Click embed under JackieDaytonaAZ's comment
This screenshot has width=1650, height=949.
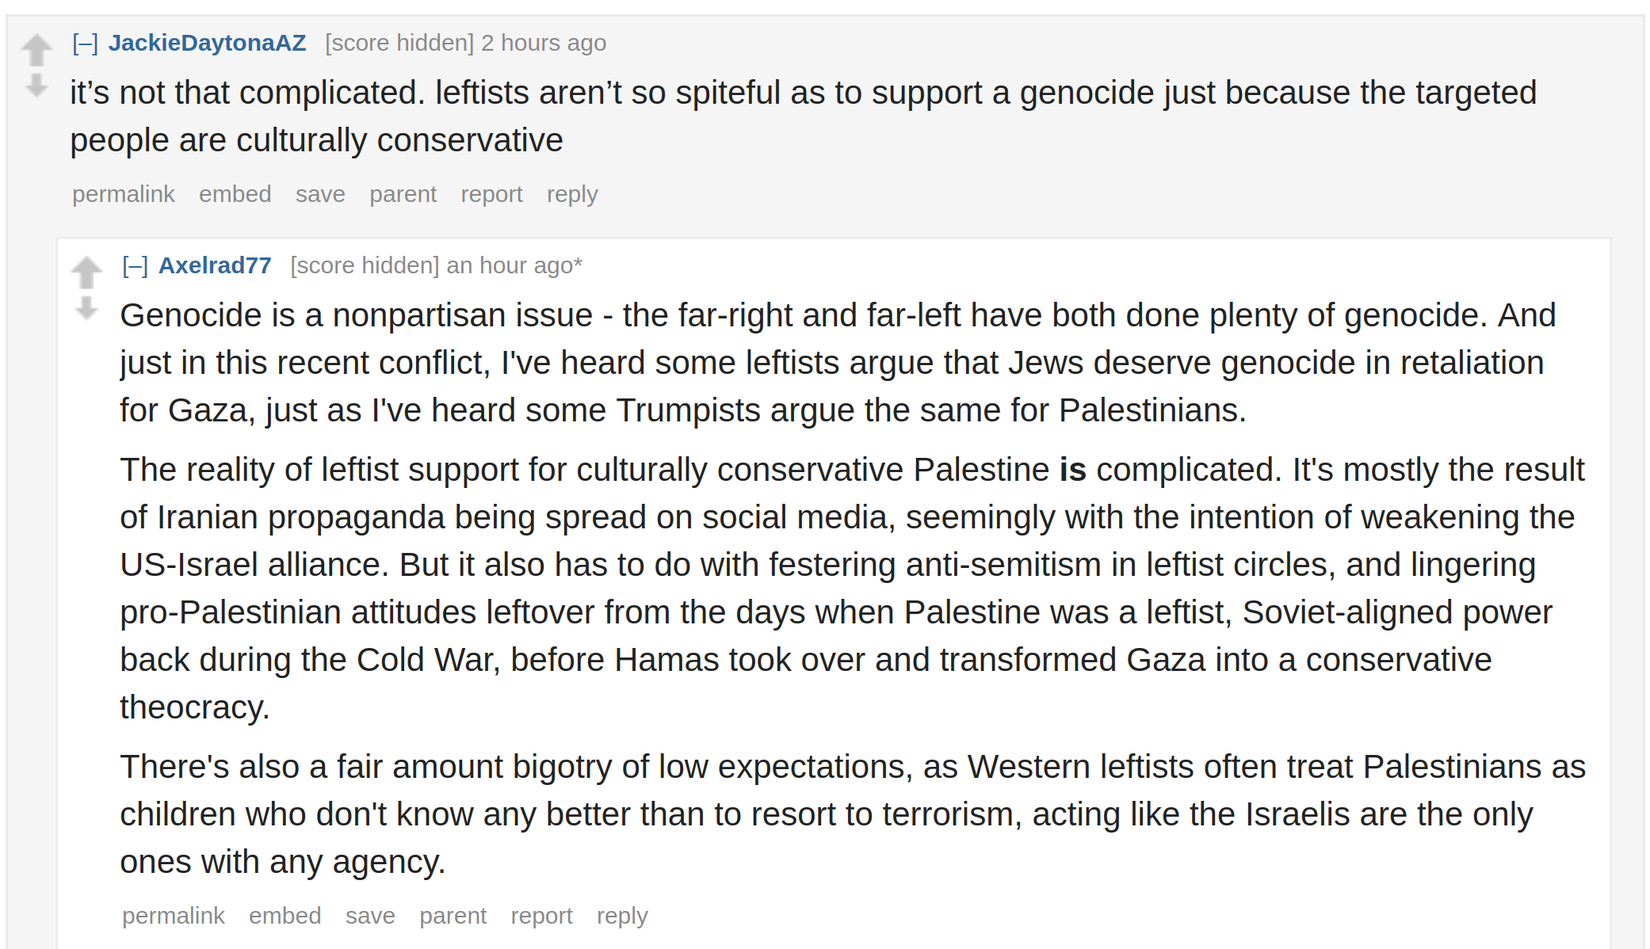tap(235, 194)
